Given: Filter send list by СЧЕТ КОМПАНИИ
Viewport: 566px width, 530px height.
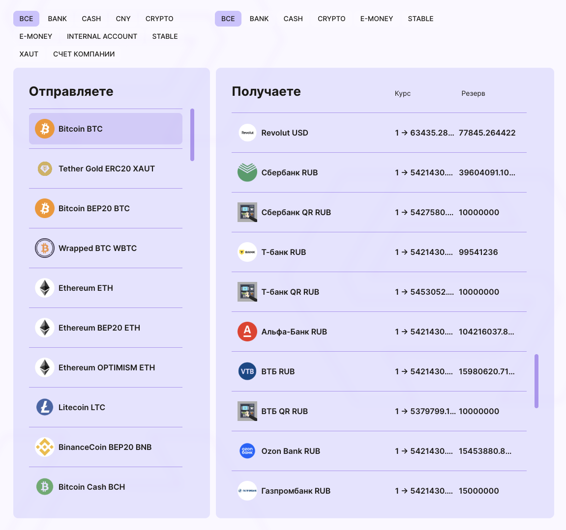Looking at the screenshot, I should pyautogui.click(x=84, y=54).
